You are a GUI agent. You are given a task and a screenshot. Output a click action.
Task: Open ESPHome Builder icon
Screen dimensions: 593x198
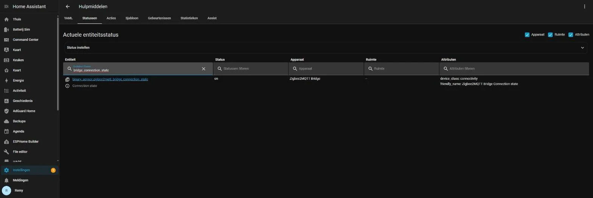coord(6,142)
